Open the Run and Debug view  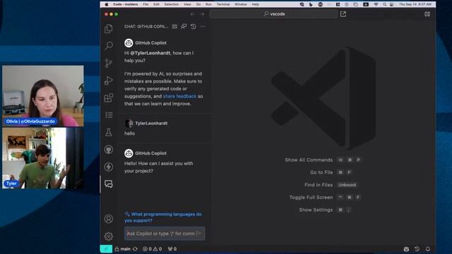pyautogui.click(x=109, y=80)
